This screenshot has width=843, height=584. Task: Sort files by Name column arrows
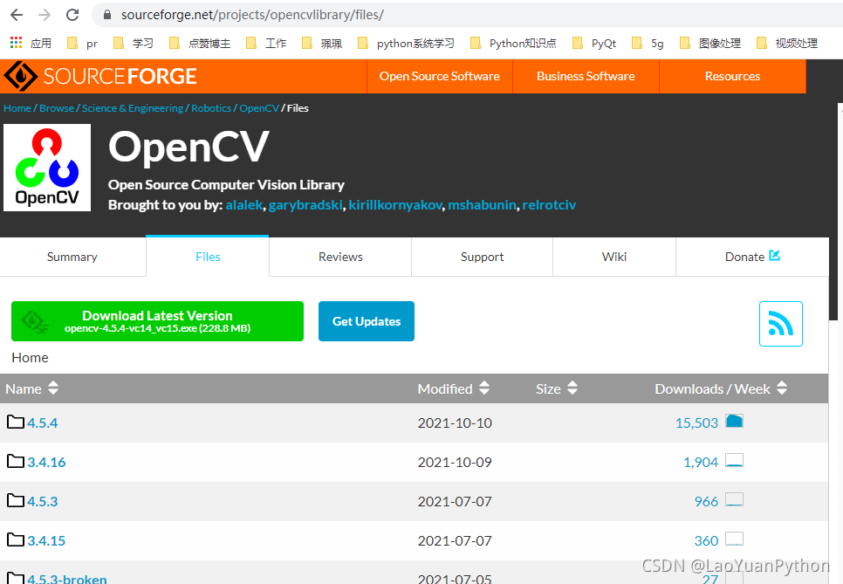52,388
